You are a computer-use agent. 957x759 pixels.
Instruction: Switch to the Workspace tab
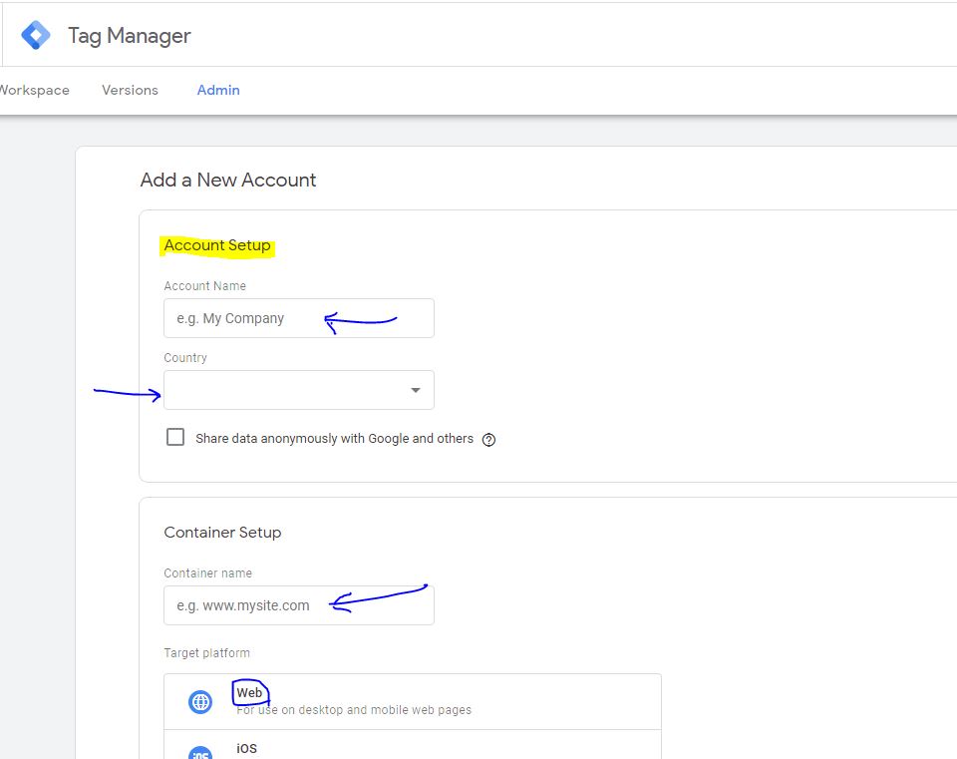[x=34, y=90]
